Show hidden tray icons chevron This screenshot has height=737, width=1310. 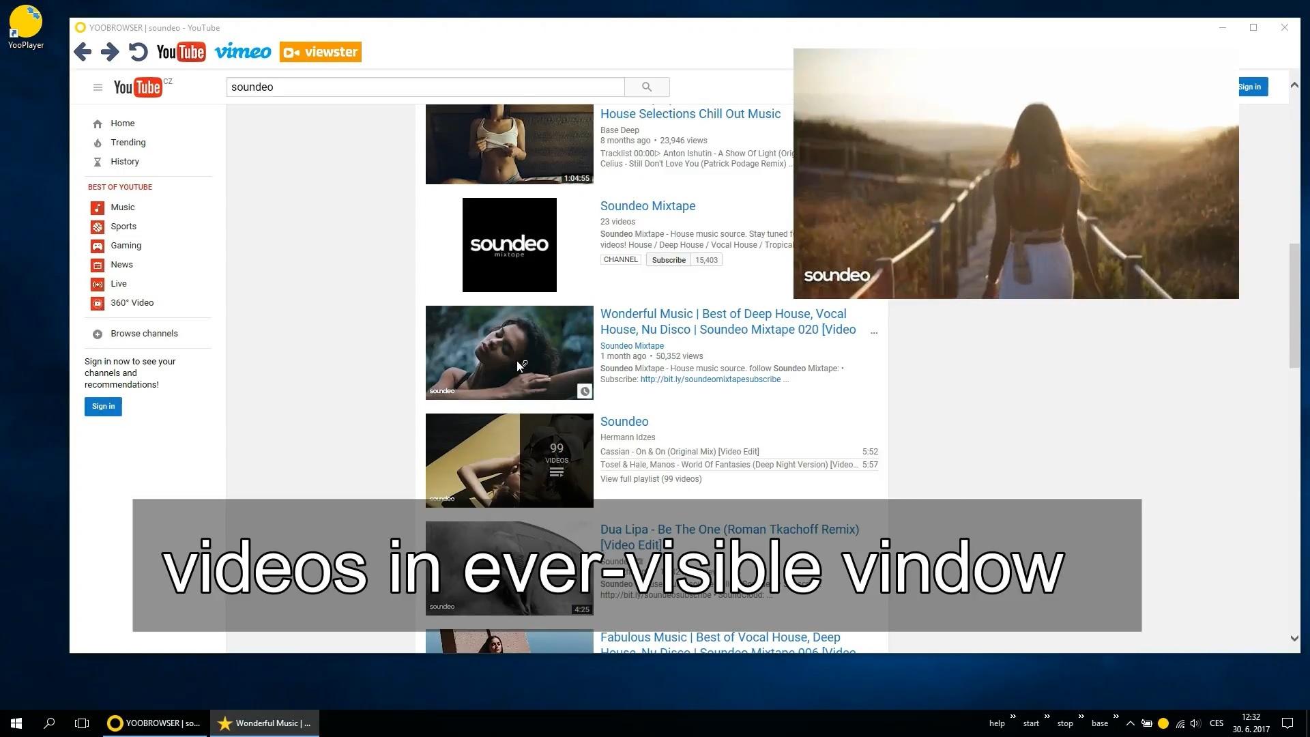tap(1131, 723)
